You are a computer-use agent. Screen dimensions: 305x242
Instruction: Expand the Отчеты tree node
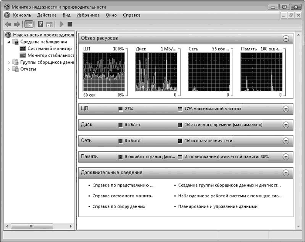[x=9, y=70]
